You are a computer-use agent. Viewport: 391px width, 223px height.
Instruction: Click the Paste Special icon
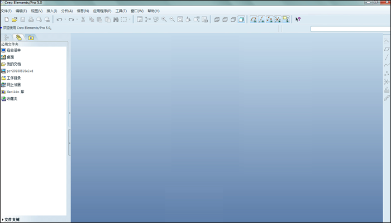tap(108, 20)
